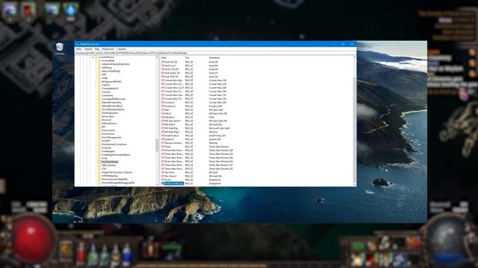The height and width of the screenshot is (268, 478).
Task: Open the Избранное menu
Action: point(108,49)
